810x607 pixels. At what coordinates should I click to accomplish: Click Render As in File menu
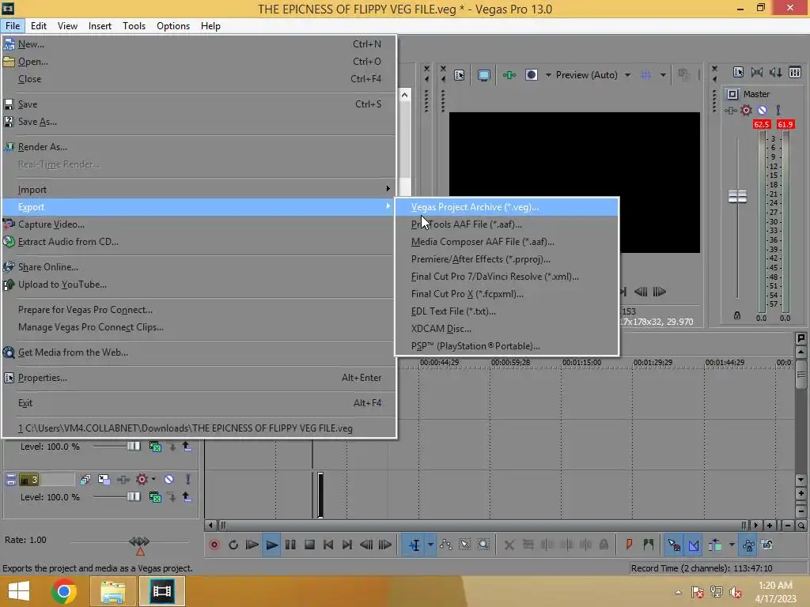pos(199,147)
